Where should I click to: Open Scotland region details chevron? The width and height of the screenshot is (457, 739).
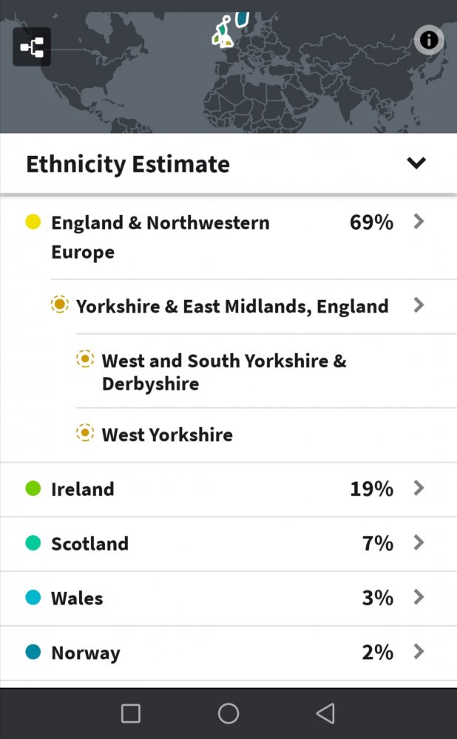(x=419, y=543)
